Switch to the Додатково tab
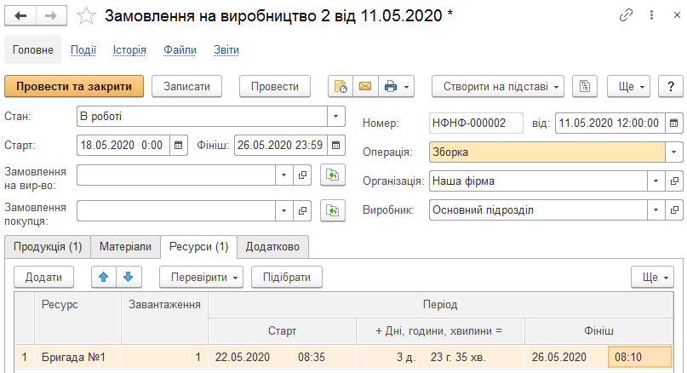687x373 pixels. coord(272,247)
